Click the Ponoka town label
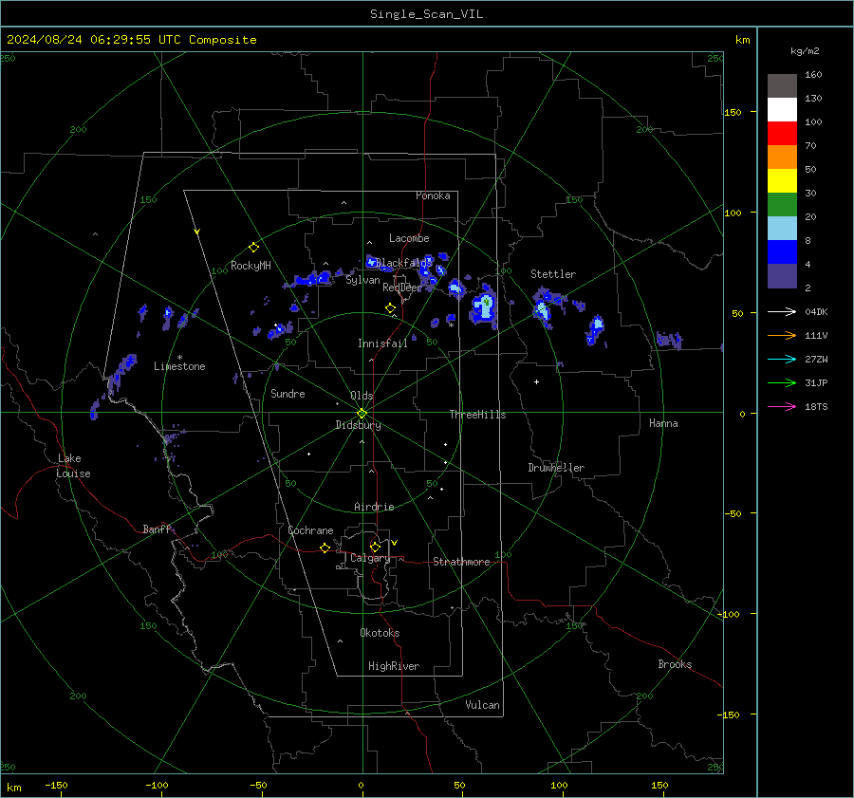The image size is (854, 798). (x=433, y=195)
